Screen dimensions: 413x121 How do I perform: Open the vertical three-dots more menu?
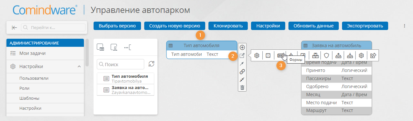[x=404, y=26]
